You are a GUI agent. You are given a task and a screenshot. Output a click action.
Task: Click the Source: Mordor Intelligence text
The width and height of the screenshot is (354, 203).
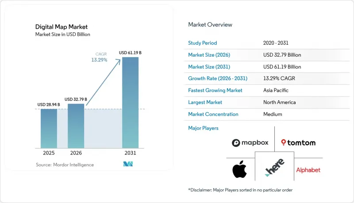point(65,165)
